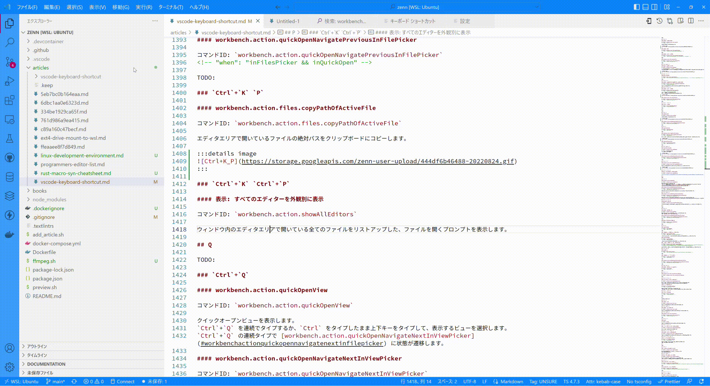Click the file settings icon in editor toolbar
The height and width of the screenshot is (386, 710).
(x=649, y=21)
